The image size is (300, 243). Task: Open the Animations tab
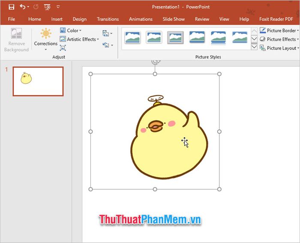coord(141,19)
